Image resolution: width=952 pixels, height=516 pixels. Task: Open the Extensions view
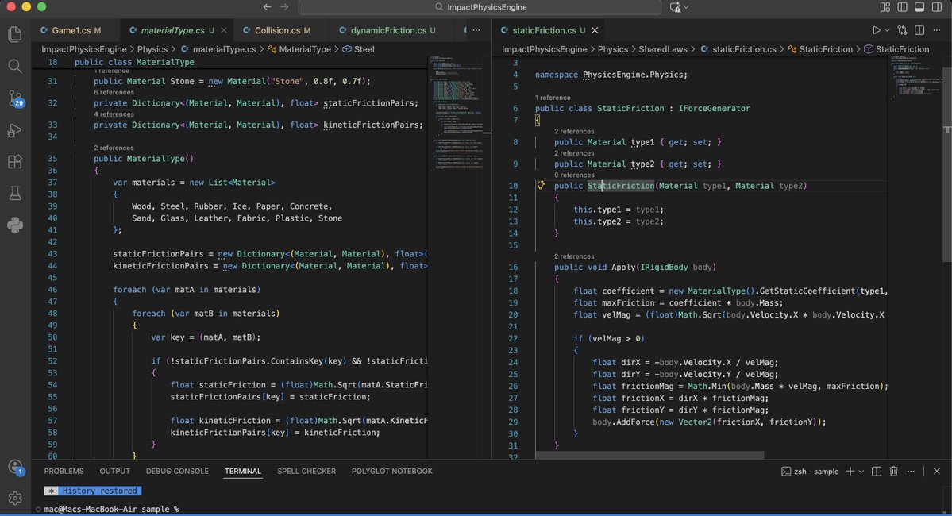pos(14,161)
